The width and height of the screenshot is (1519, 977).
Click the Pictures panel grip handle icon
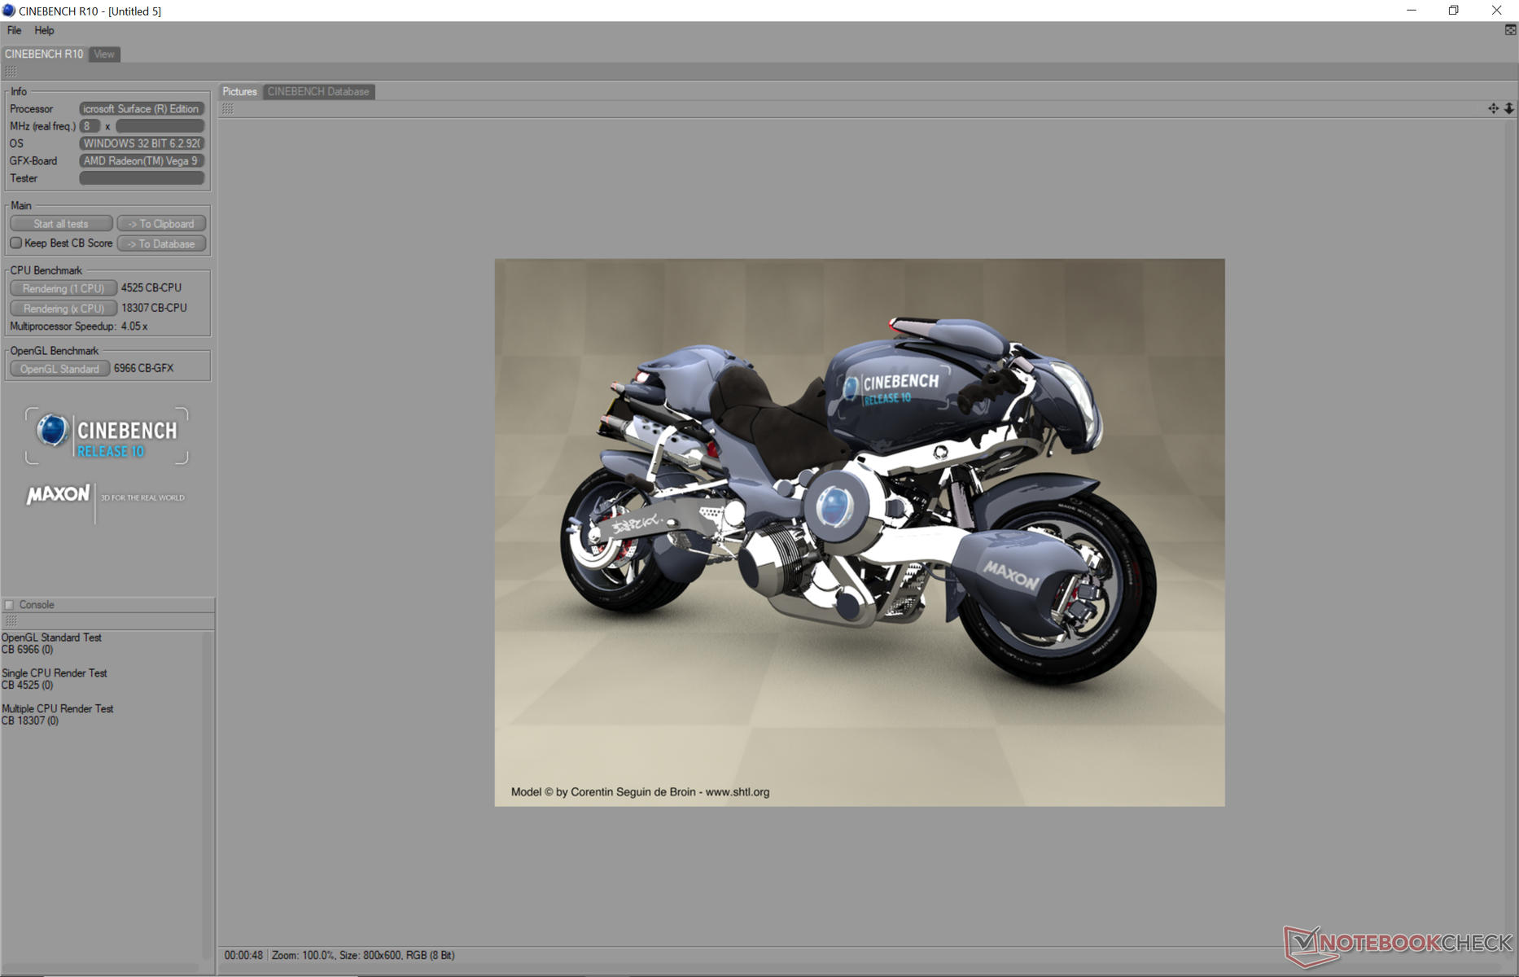228,108
